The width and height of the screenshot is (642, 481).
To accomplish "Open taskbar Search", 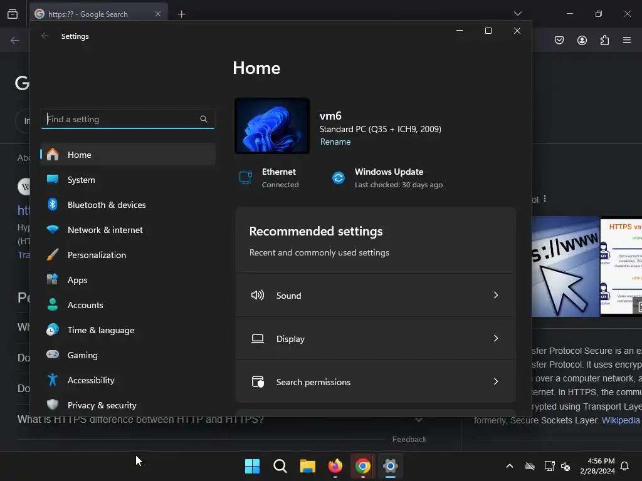I will point(280,466).
